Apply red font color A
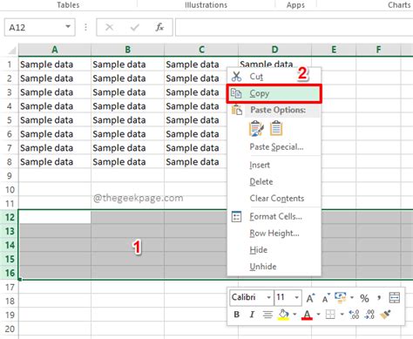The height and width of the screenshot is (339, 413). coord(307,315)
